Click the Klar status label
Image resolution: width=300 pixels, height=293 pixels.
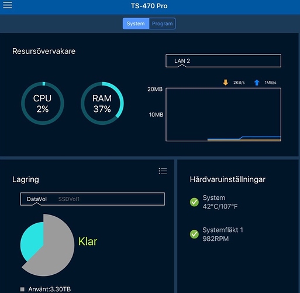click(x=88, y=241)
